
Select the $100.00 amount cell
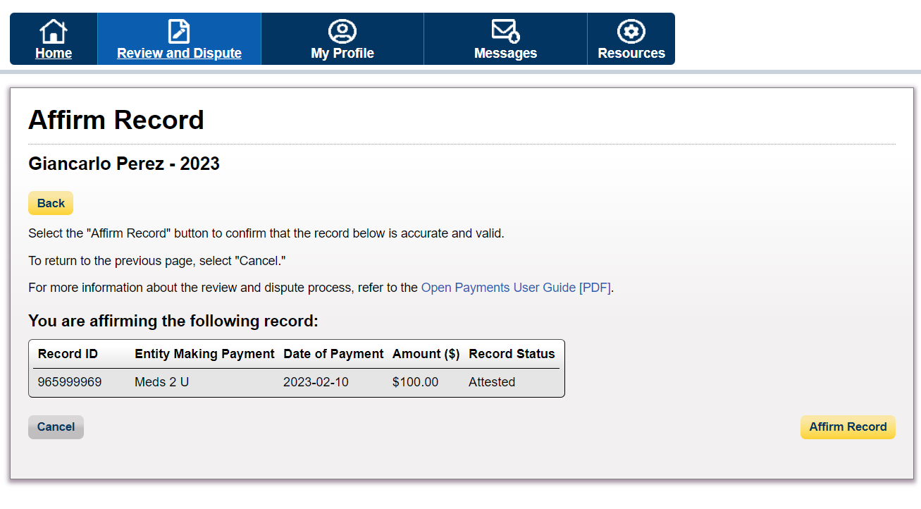415,382
